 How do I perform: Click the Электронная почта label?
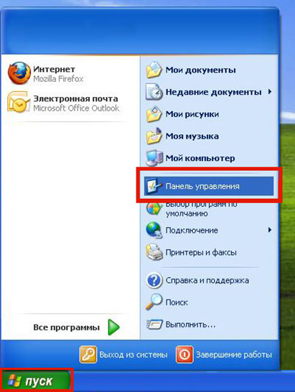click(75, 99)
